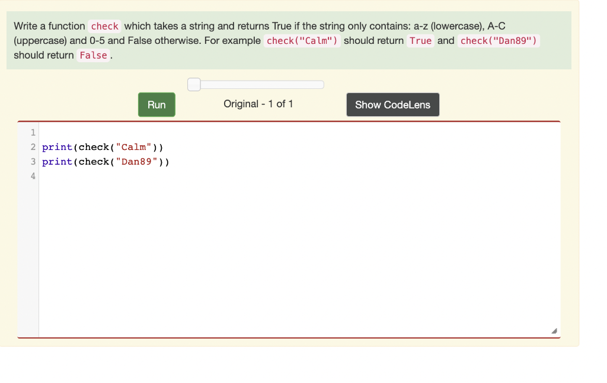Click the 'True' code word in instructions

click(420, 41)
